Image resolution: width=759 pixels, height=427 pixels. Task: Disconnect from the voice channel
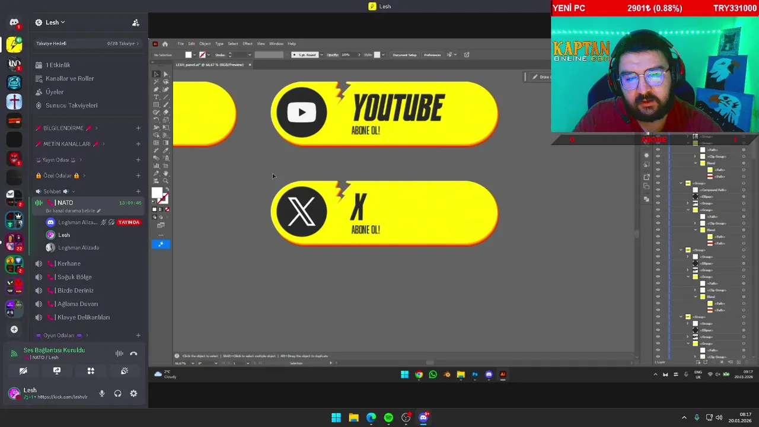pyautogui.click(x=133, y=353)
